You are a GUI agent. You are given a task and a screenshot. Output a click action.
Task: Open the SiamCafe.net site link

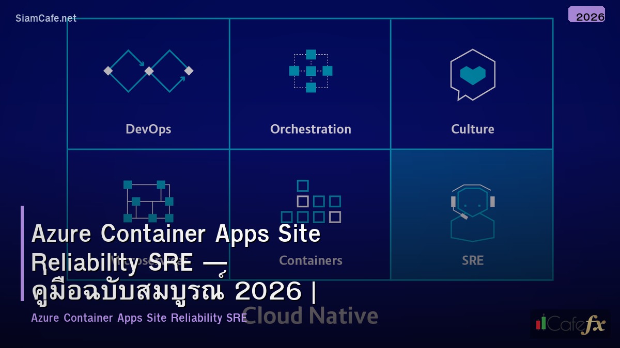point(45,17)
